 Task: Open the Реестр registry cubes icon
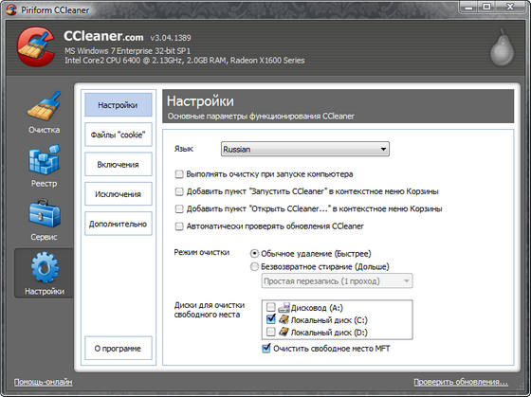pyautogui.click(x=45, y=160)
